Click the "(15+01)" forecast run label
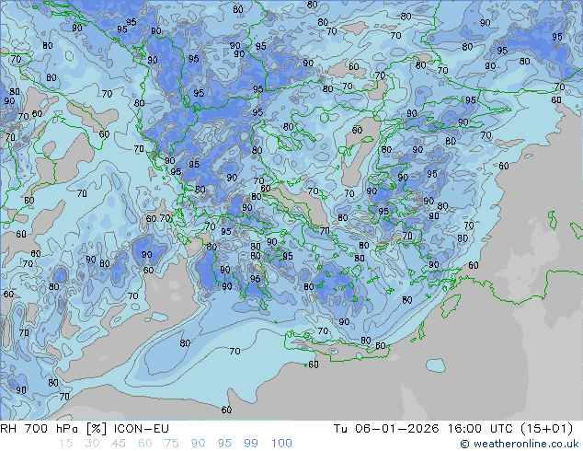 (547, 429)
